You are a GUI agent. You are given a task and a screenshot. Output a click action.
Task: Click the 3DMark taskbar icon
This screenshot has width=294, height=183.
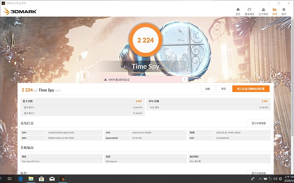(62, 179)
